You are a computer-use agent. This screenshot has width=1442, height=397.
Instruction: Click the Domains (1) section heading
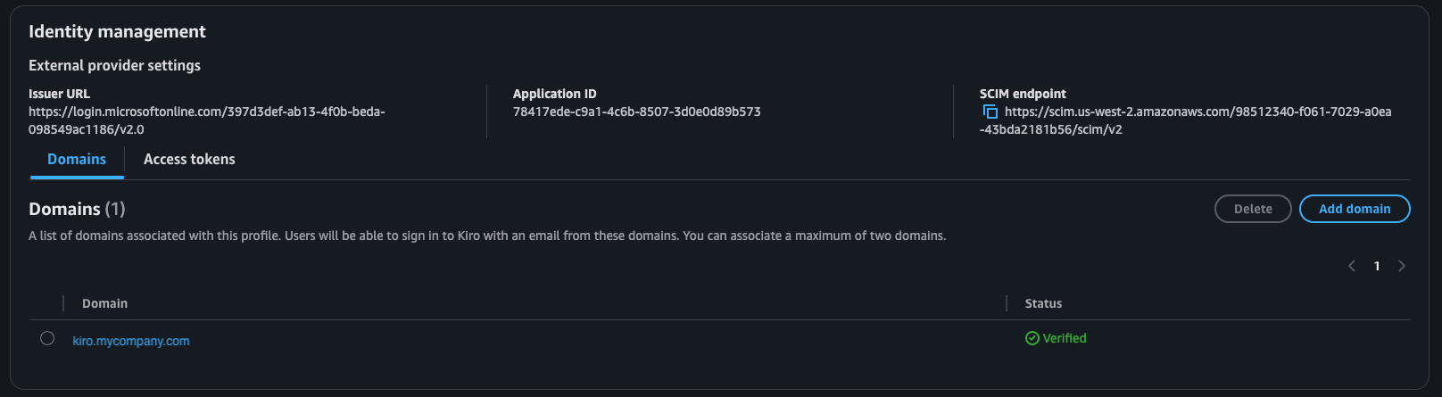click(77, 209)
